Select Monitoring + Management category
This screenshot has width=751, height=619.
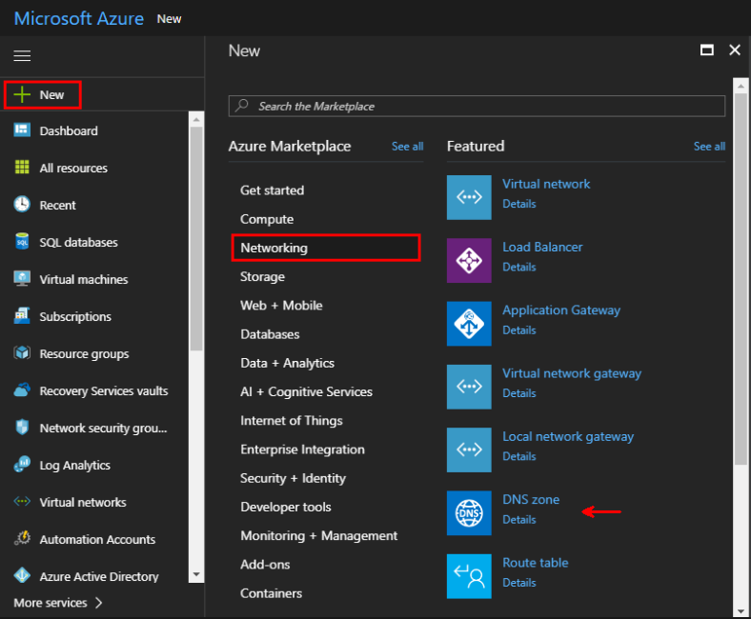coord(319,535)
